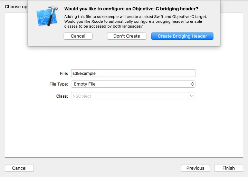The height and width of the screenshot is (177, 248).
Task: Click the Xcode hammer icon in dialog
Action: pyautogui.click(x=47, y=16)
